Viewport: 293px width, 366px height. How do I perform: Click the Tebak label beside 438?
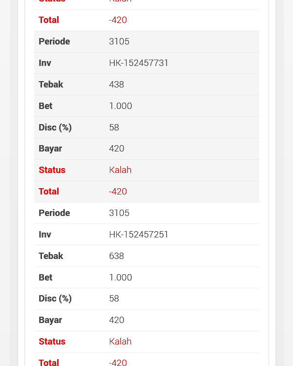tap(51, 85)
